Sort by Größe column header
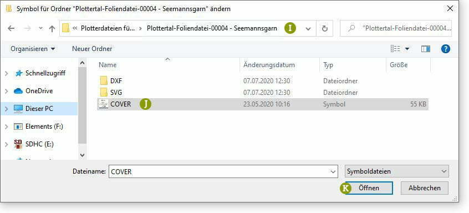This screenshot has height=213, width=469. (399, 65)
